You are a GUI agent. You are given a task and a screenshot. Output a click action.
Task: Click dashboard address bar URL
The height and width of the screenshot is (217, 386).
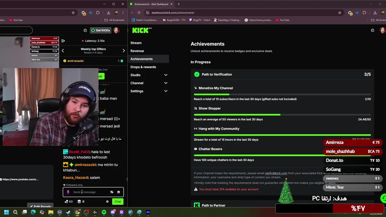pyautogui.click(x=173, y=13)
